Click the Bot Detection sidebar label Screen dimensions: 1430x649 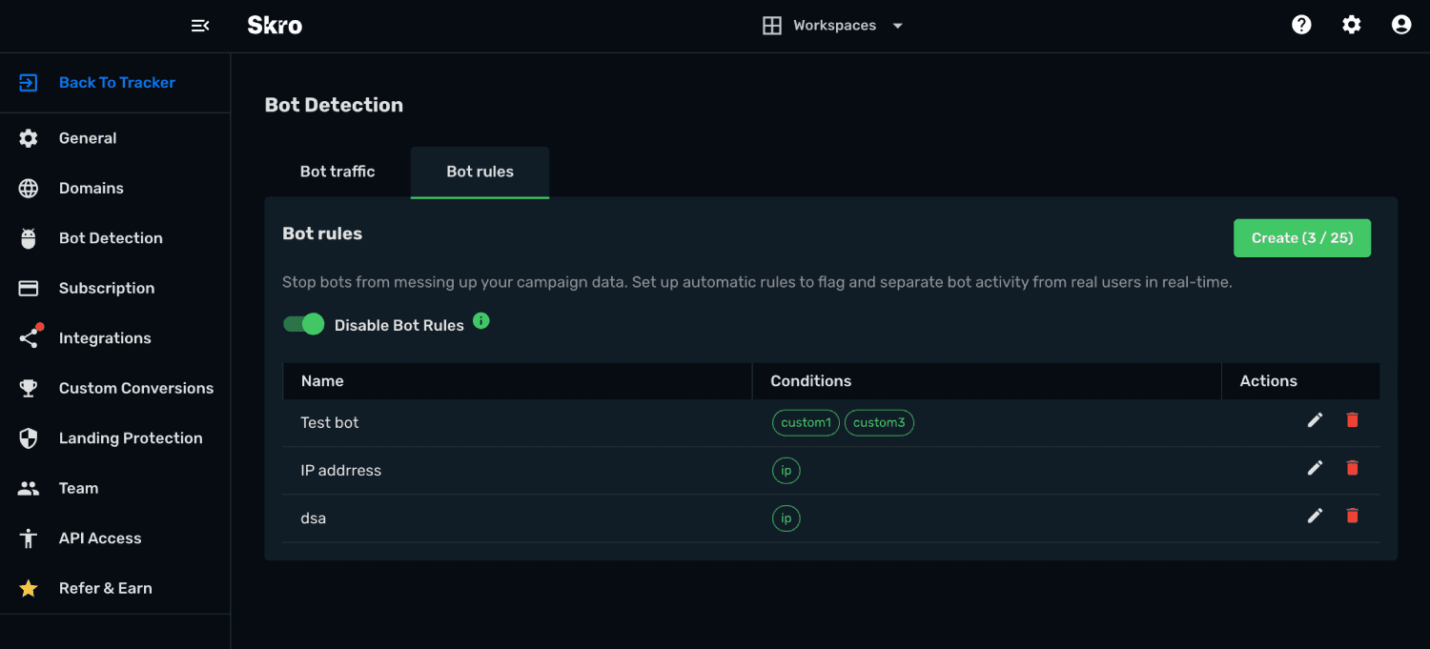tap(111, 238)
